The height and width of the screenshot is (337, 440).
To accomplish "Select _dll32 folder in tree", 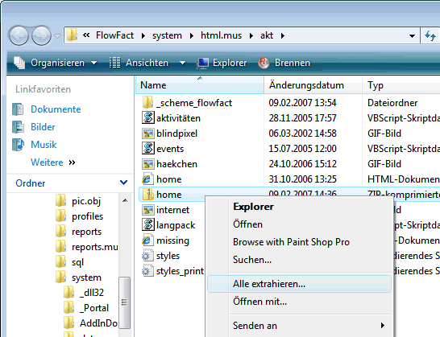I will 92,293.
